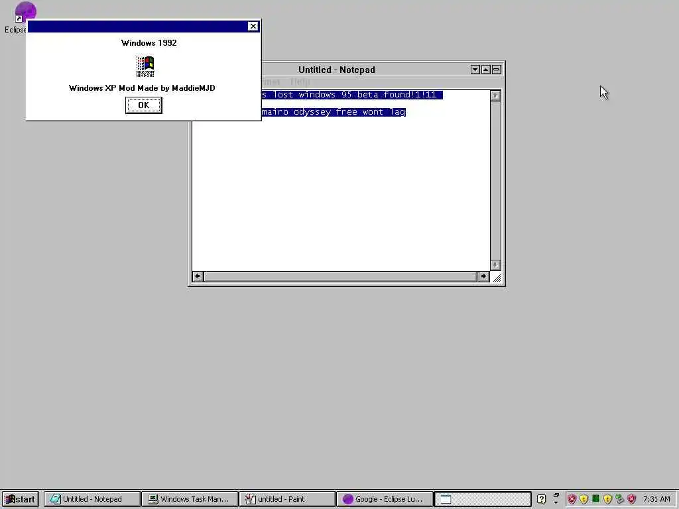Click Notepad's rightmost title bar button
The height and width of the screenshot is (509, 679).
tap(496, 70)
